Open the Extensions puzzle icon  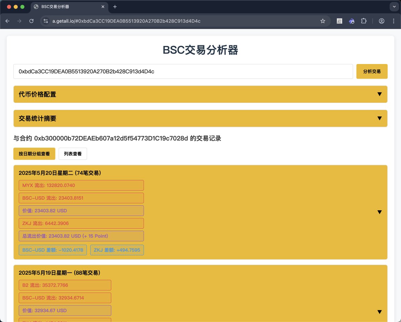coord(364,21)
